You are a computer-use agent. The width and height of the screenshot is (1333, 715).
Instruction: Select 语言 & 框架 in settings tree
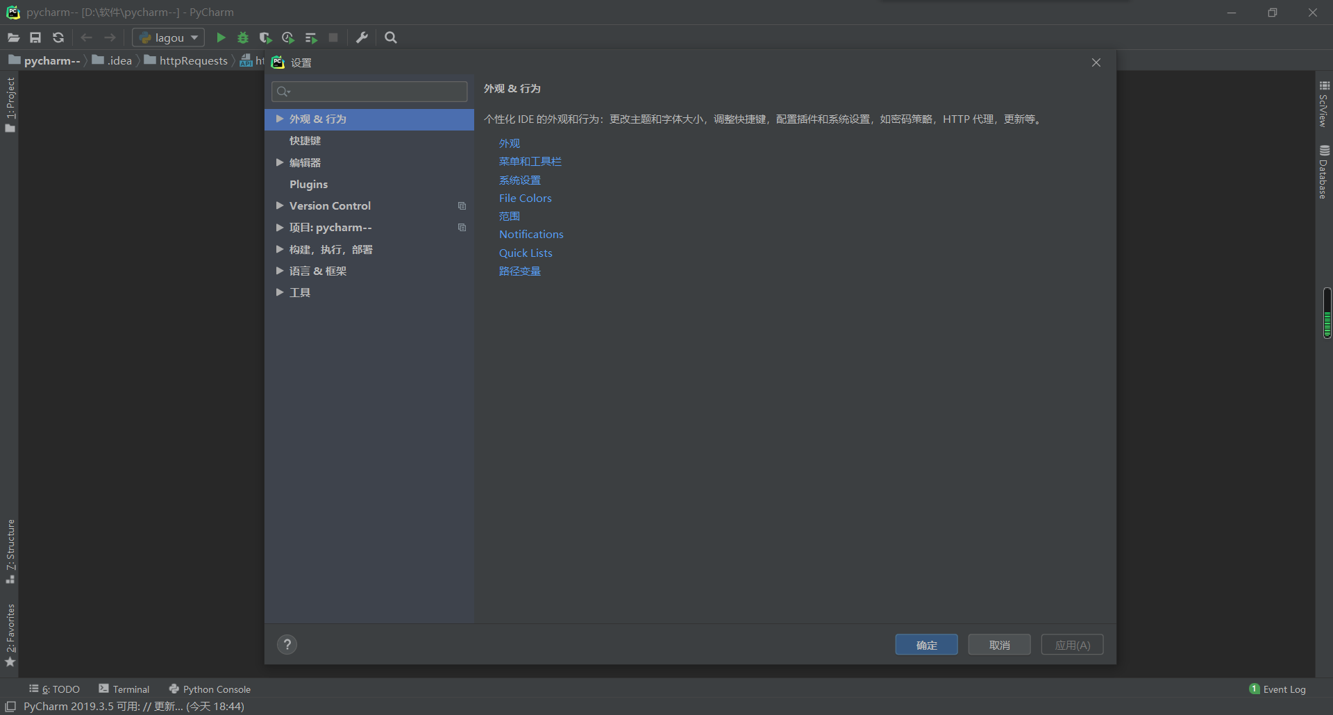click(318, 271)
